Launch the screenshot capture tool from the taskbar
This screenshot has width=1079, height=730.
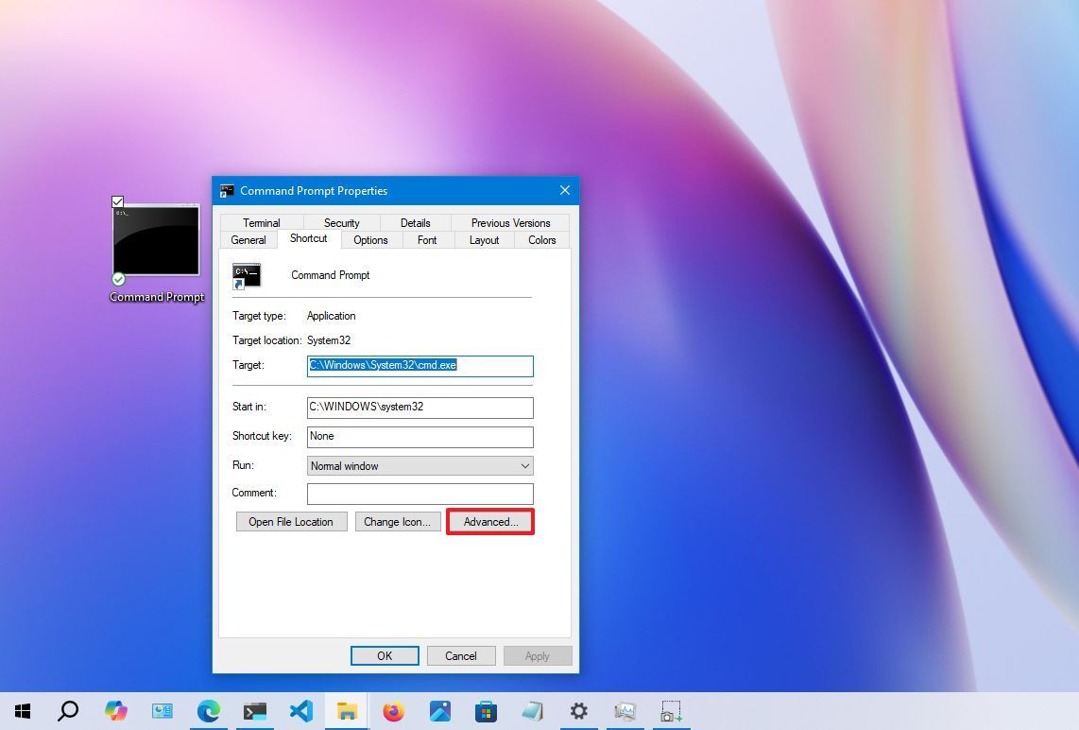click(671, 710)
